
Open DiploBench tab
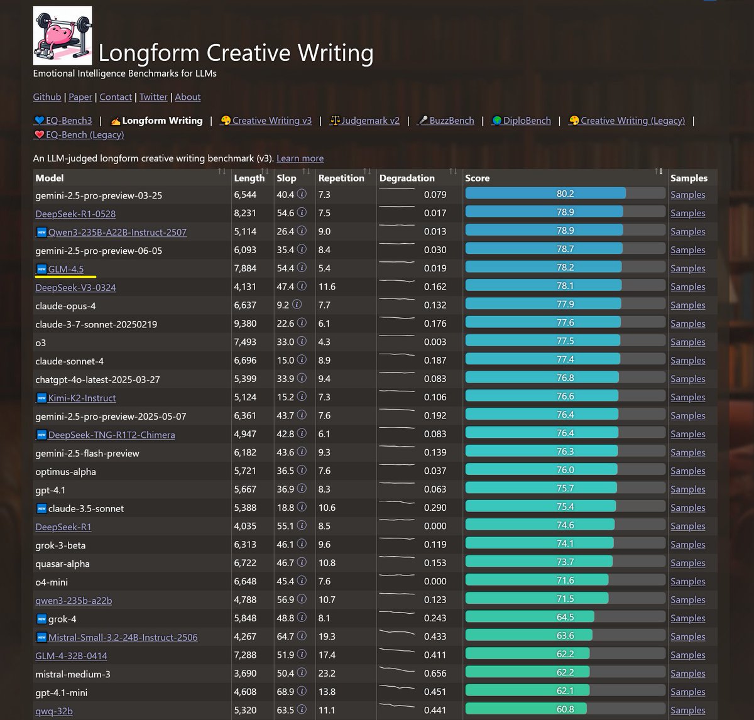(x=521, y=121)
